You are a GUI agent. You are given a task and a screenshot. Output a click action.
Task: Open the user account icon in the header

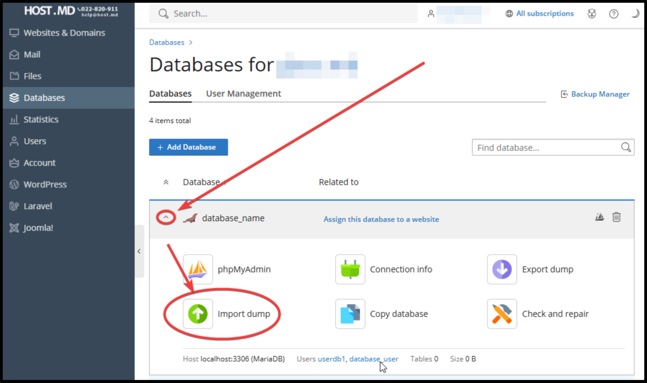(431, 14)
